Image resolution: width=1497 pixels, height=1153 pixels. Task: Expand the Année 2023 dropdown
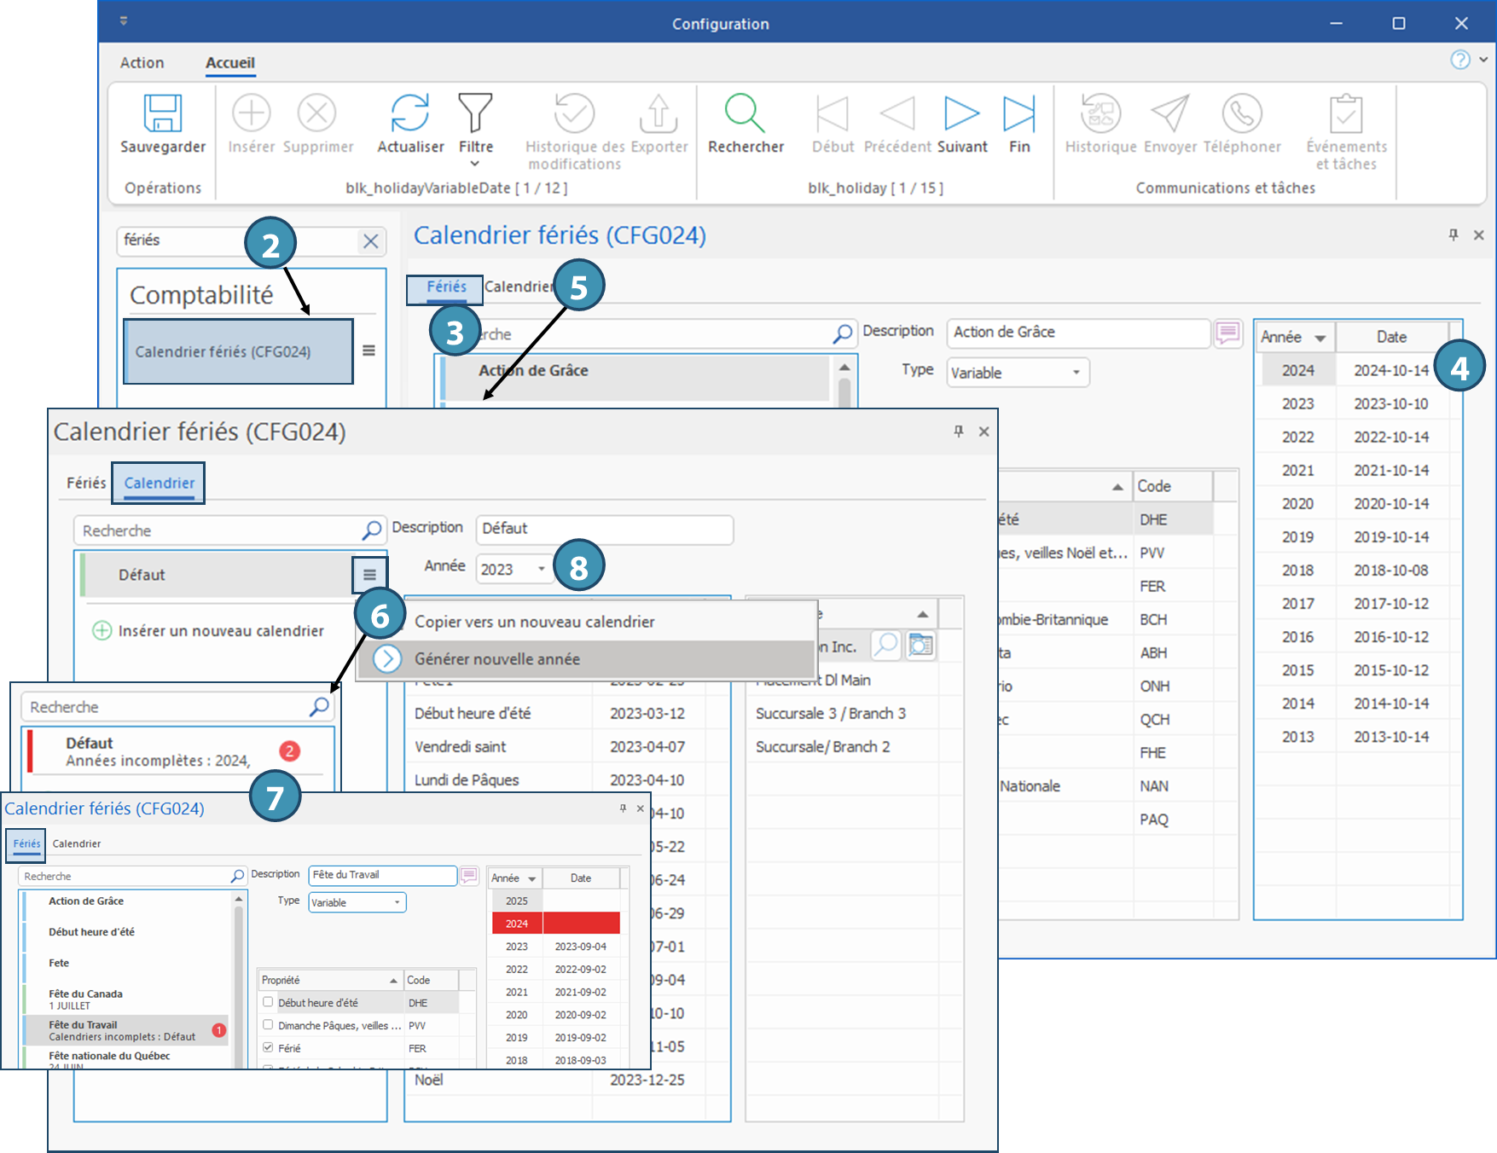pos(541,569)
